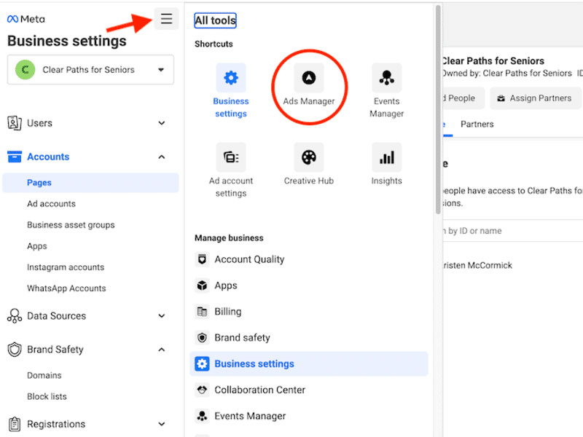Image resolution: width=583 pixels, height=437 pixels.
Task: Open Collaboration Center
Action: (x=259, y=390)
